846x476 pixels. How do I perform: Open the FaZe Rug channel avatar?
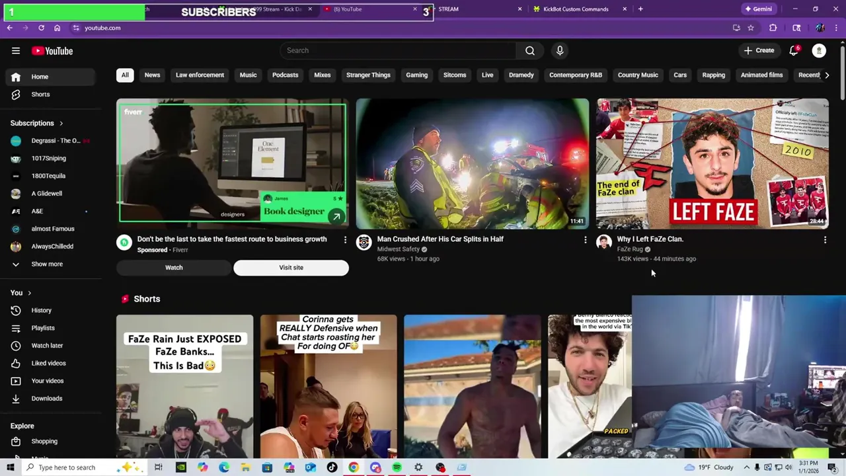604,243
